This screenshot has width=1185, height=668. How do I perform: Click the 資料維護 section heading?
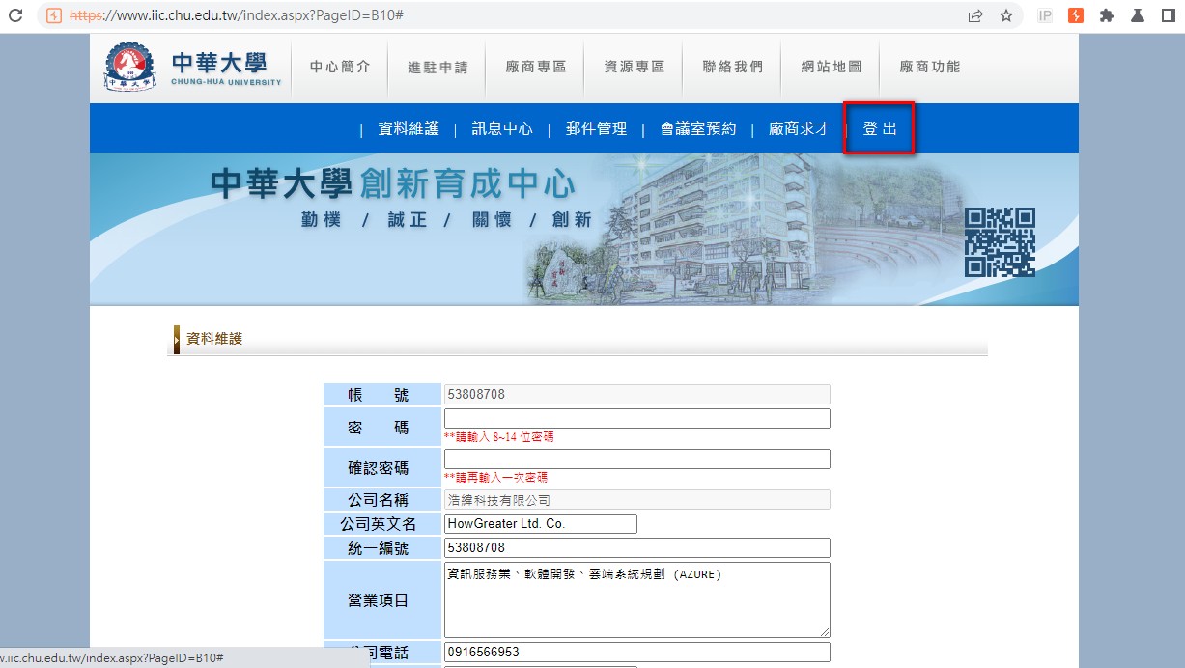[x=214, y=339]
